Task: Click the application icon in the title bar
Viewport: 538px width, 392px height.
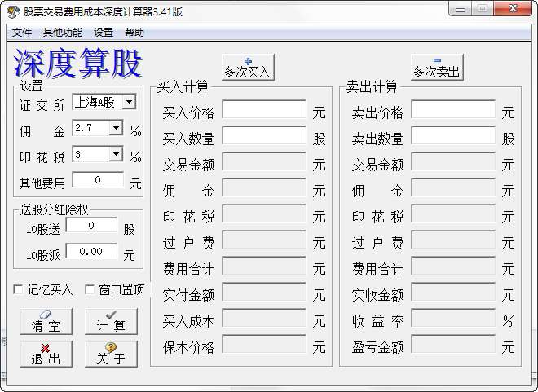Action: 13,11
